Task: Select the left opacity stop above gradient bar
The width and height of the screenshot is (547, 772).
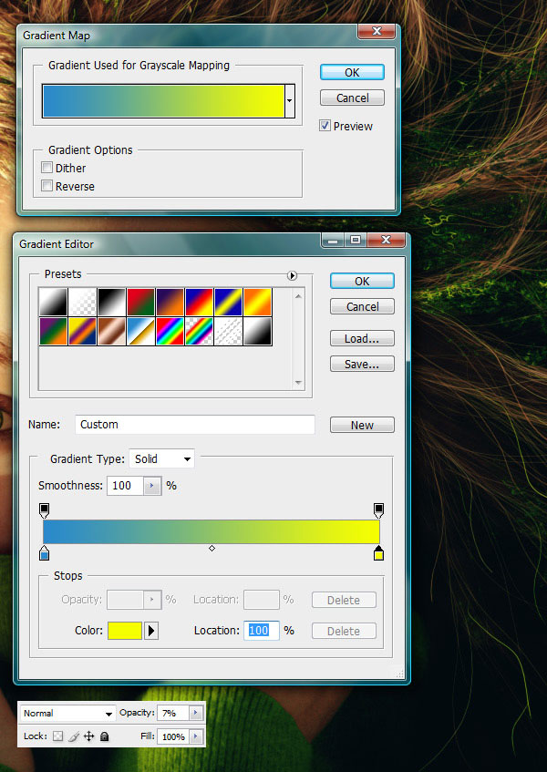Action: pyautogui.click(x=44, y=510)
